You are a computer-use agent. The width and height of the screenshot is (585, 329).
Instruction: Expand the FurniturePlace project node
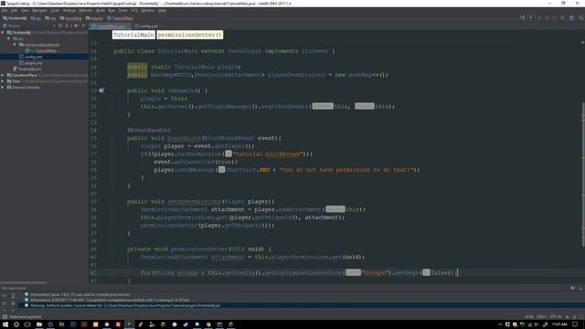[3, 75]
